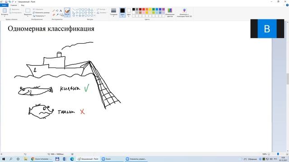
Task: Click the Crop (Обрезать) button
Action: pos(38,9)
